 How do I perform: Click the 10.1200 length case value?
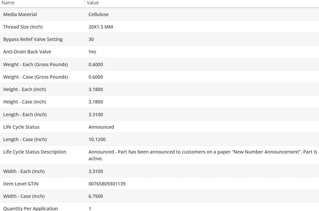coord(97,139)
